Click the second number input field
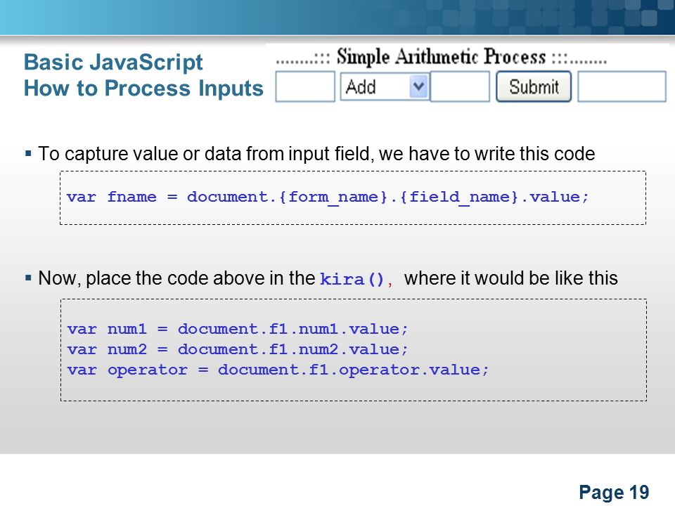This screenshot has width=675, height=506. pyautogui.click(x=460, y=87)
